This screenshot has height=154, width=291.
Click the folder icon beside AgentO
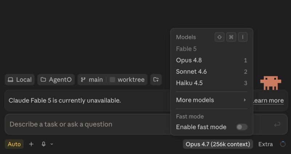click(43, 80)
